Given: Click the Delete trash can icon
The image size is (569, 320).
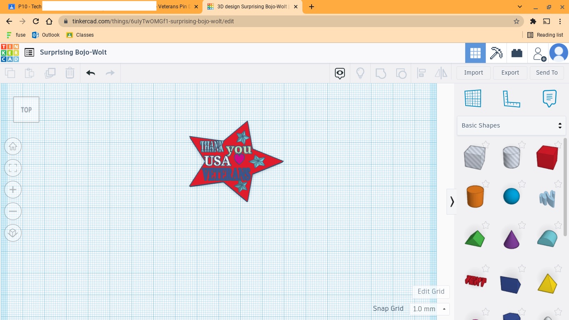Looking at the screenshot, I should click(x=70, y=73).
